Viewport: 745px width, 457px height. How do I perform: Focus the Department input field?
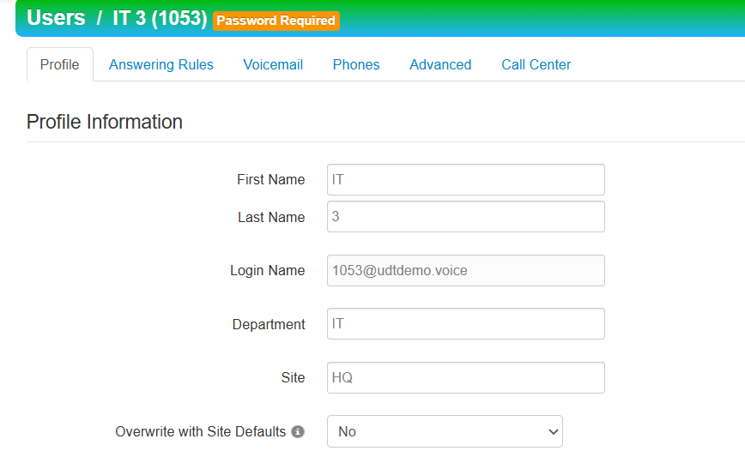tap(465, 324)
